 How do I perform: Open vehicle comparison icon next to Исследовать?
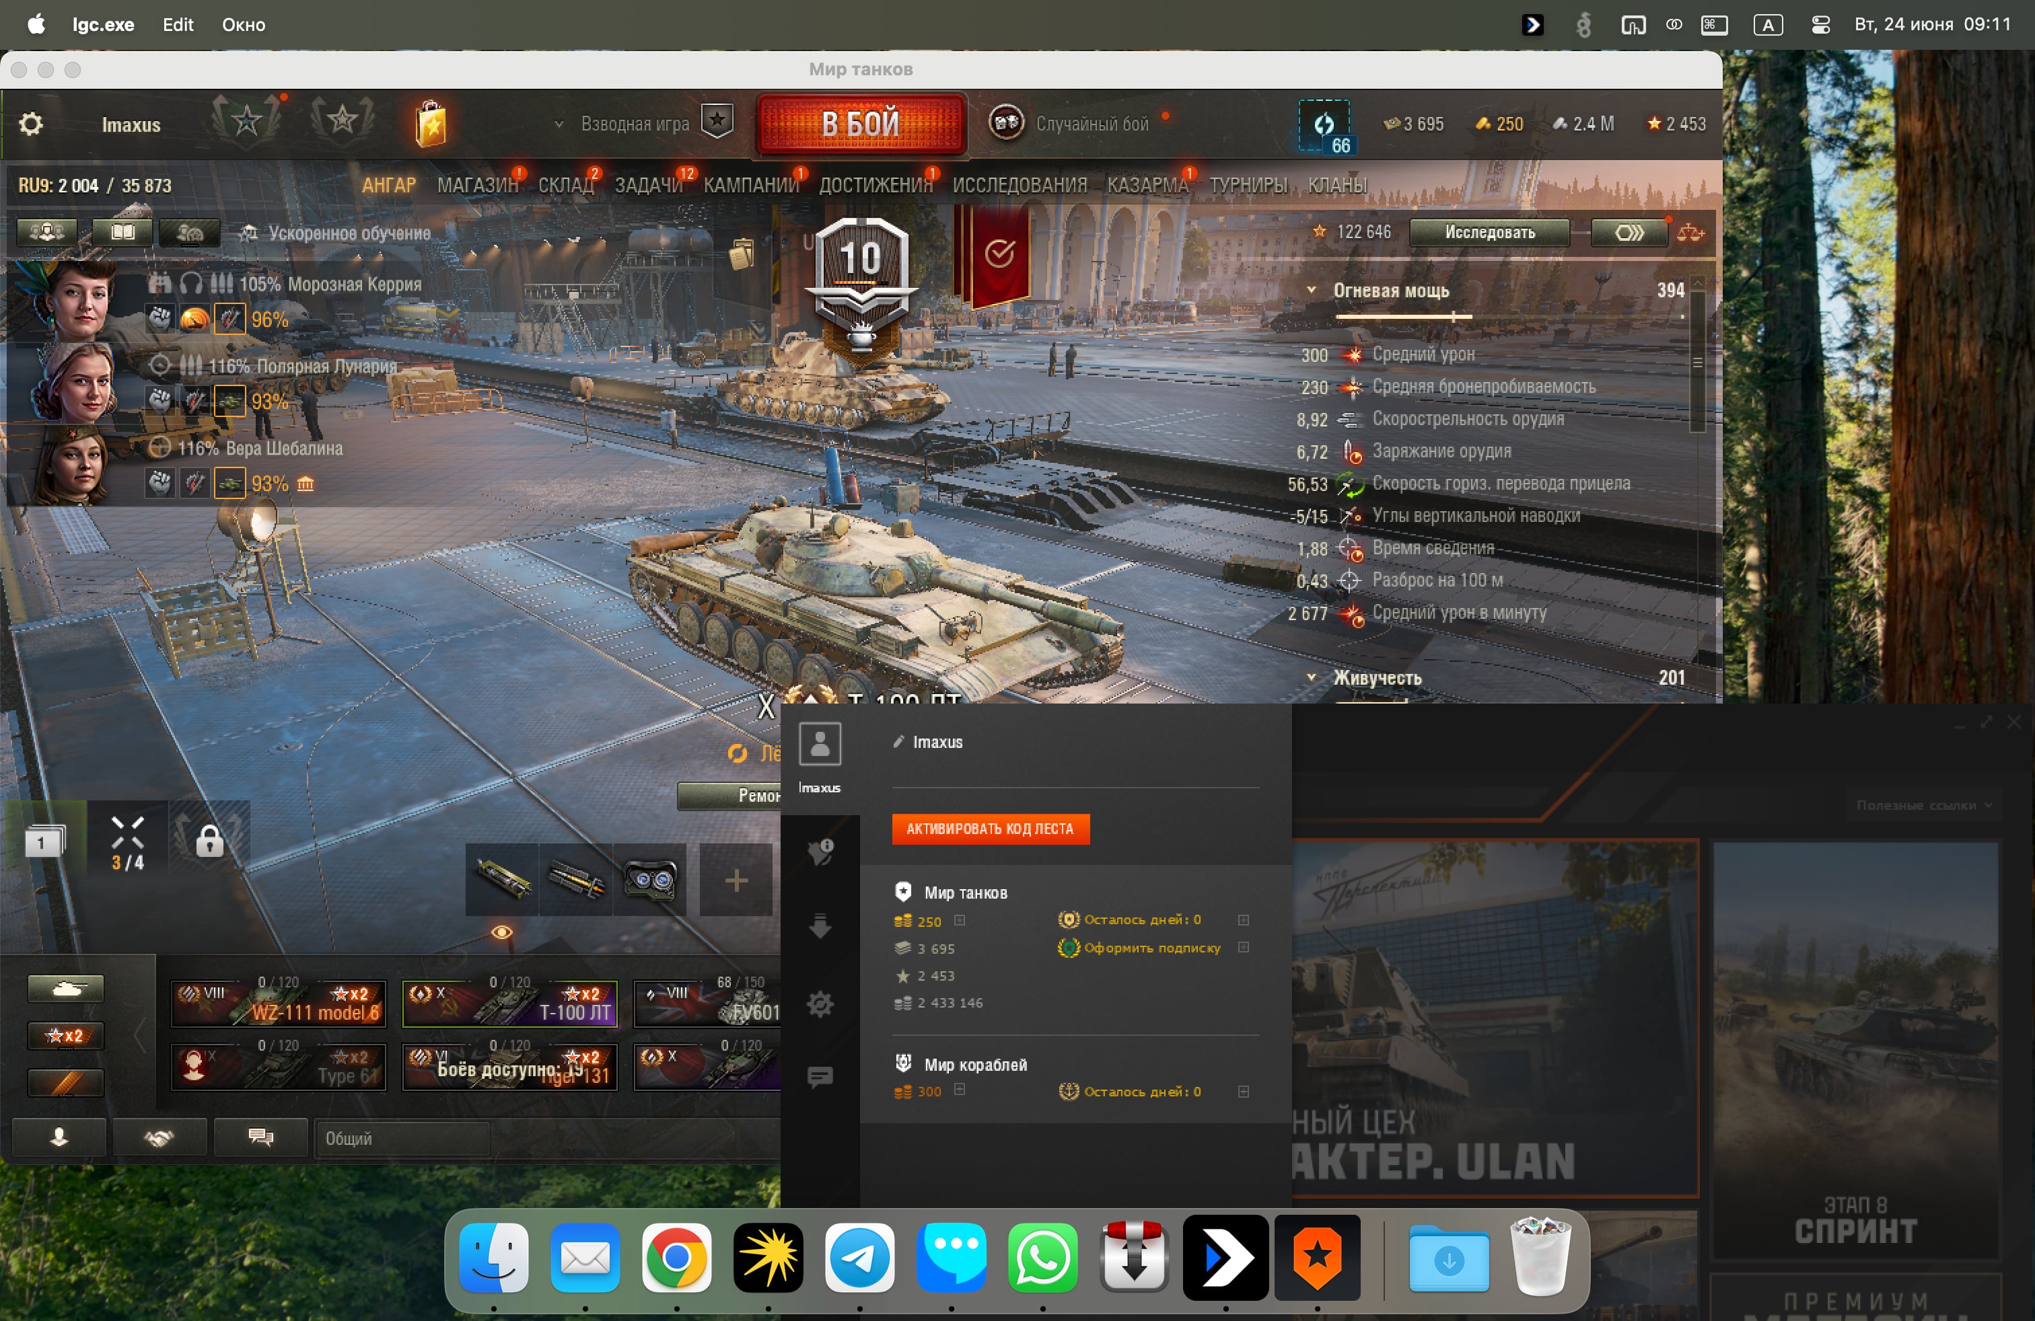(1690, 233)
